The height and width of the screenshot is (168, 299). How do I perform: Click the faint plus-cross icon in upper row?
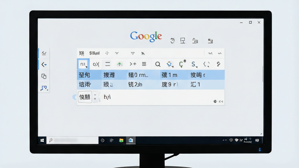(x=107, y=53)
